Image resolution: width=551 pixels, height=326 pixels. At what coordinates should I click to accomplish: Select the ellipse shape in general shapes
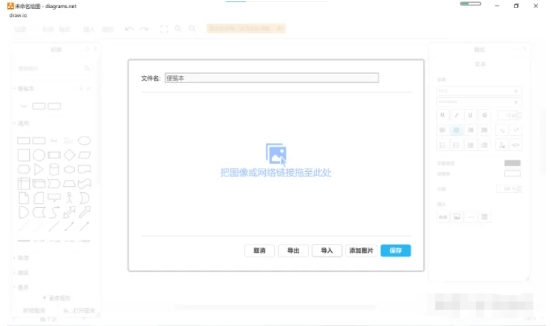pos(84,141)
